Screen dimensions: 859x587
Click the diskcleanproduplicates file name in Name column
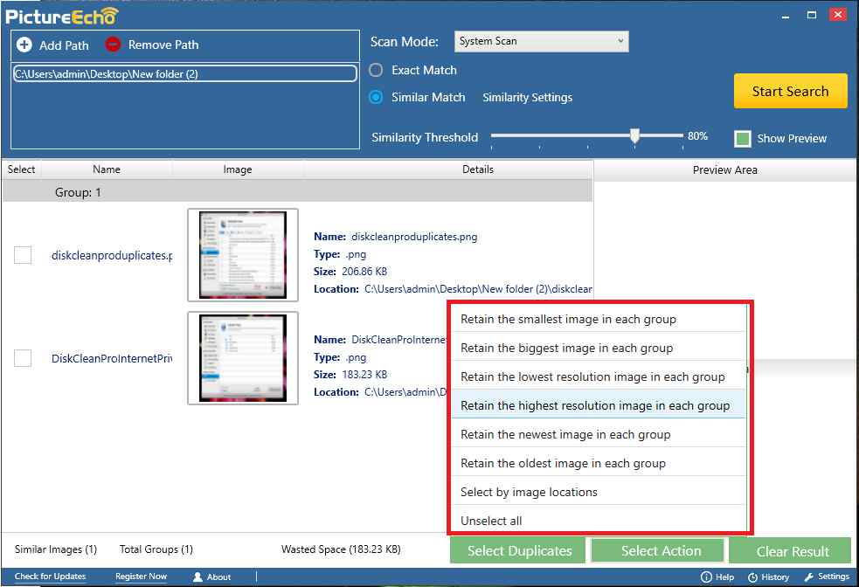[x=112, y=255]
